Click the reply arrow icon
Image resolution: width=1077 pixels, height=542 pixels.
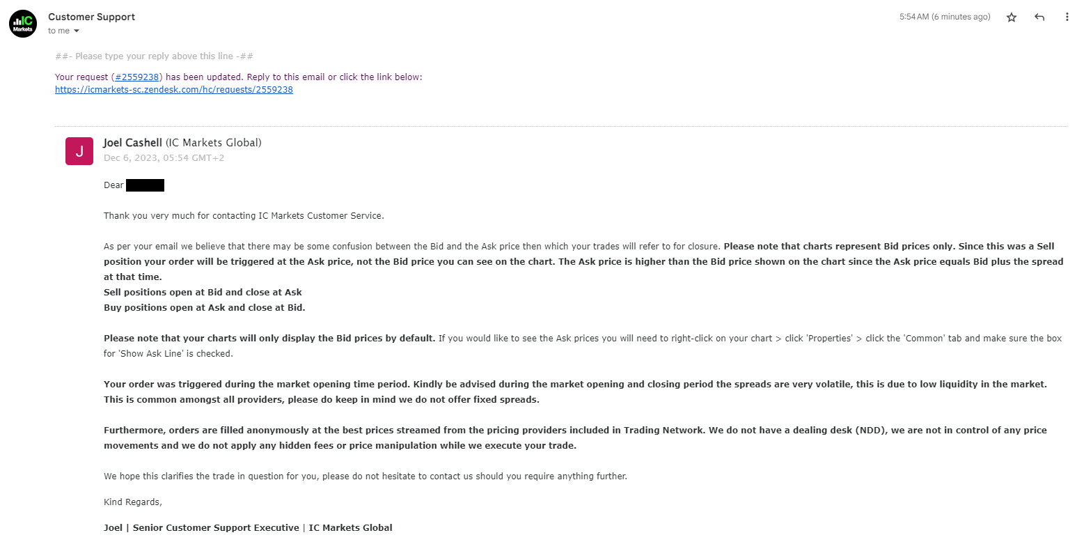pyautogui.click(x=1039, y=17)
